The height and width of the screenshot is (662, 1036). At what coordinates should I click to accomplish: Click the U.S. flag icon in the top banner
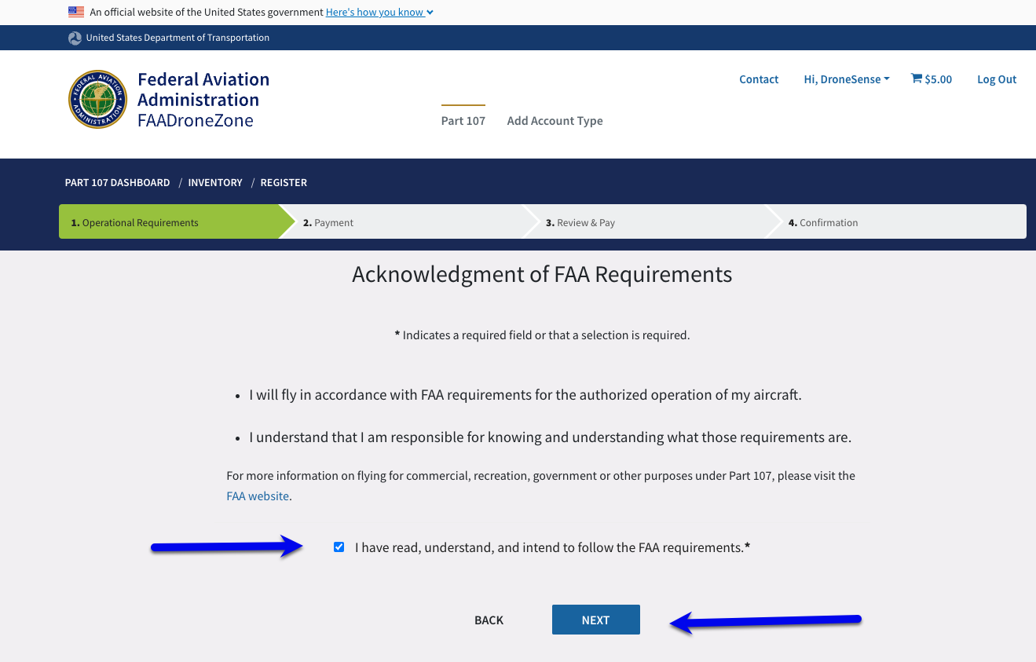76,12
